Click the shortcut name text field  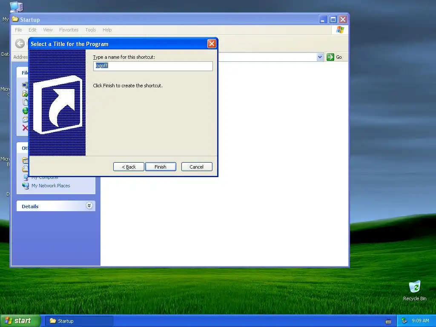pos(153,66)
